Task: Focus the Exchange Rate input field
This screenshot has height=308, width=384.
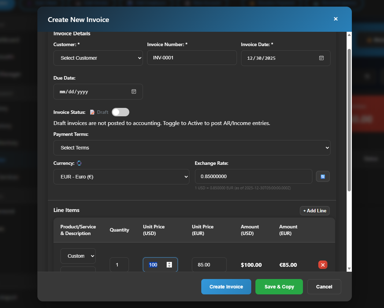Action: click(x=253, y=176)
